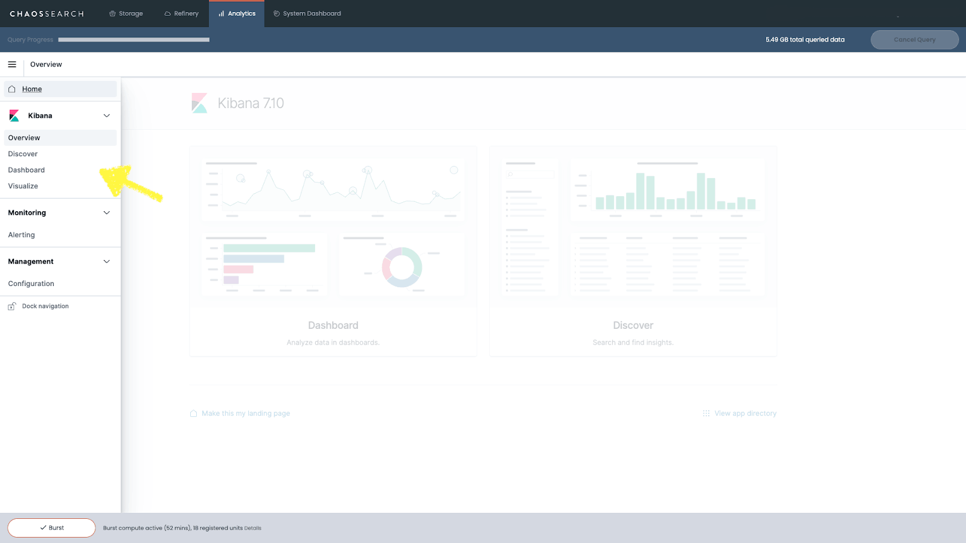Toggle the Burst compute button
Viewport: 966px width, 543px height.
click(51, 527)
